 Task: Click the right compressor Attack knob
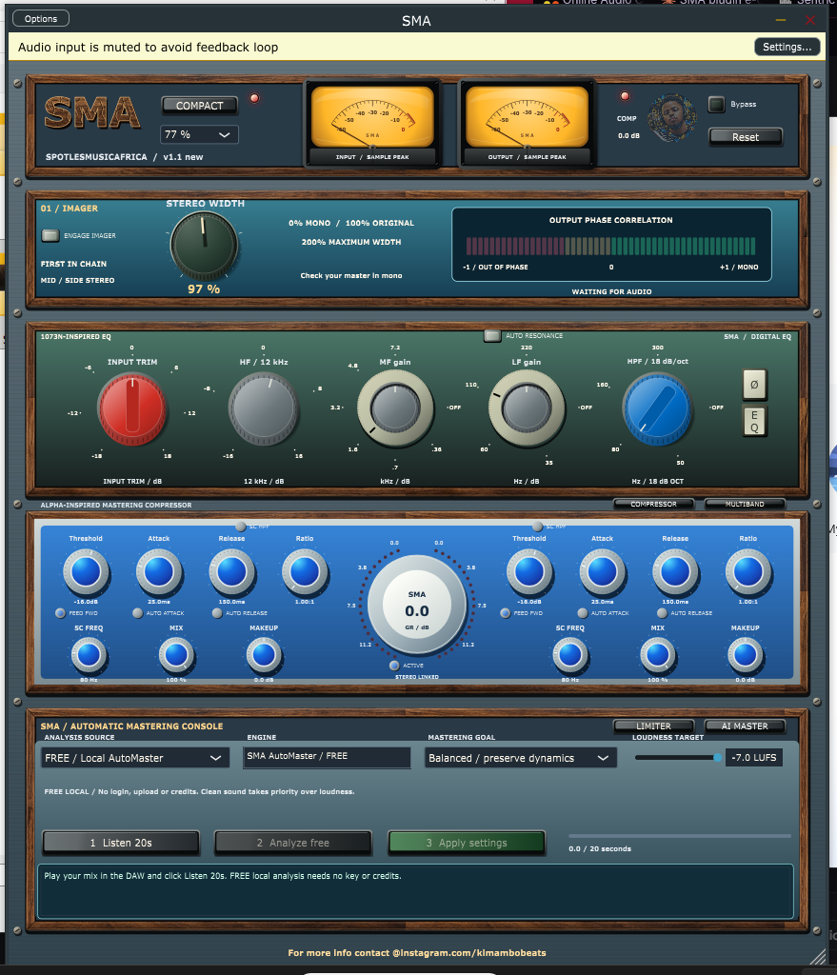pos(602,571)
